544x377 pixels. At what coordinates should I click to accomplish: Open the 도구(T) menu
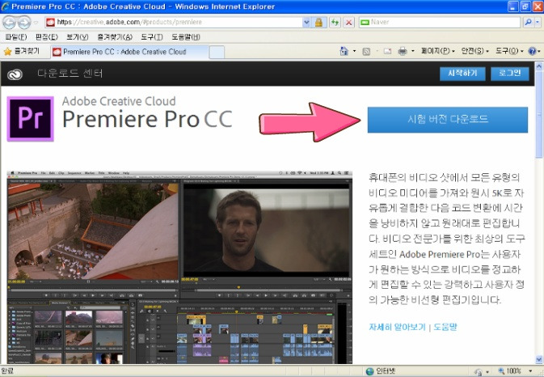click(x=152, y=36)
